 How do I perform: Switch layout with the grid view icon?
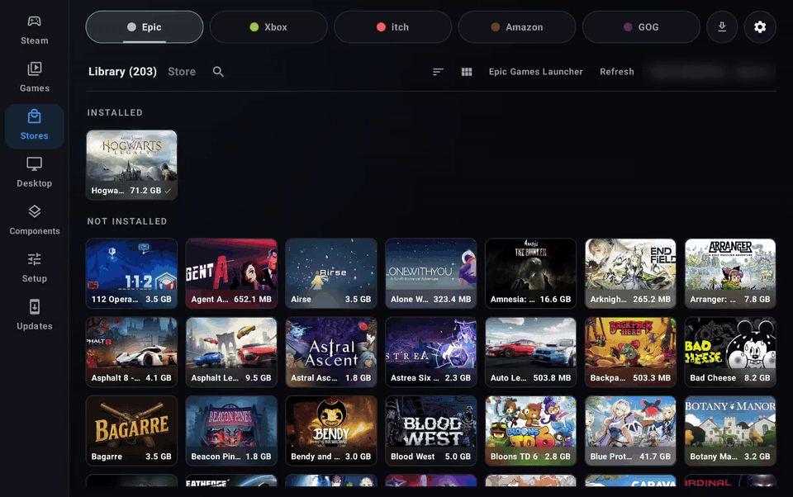pos(467,72)
